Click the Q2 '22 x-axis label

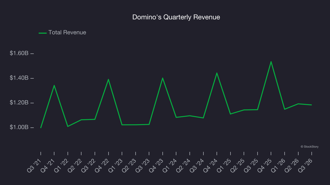coord(75,165)
